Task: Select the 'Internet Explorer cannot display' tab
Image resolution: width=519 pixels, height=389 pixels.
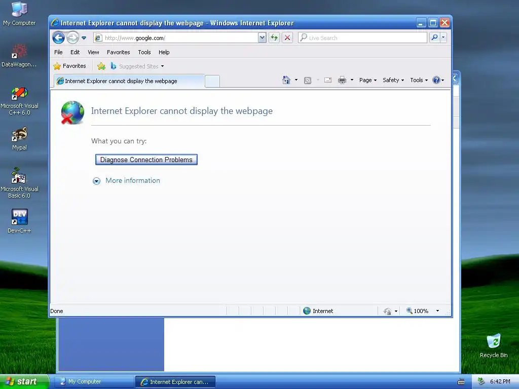Action: pyautogui.click(x=129, y=81)
